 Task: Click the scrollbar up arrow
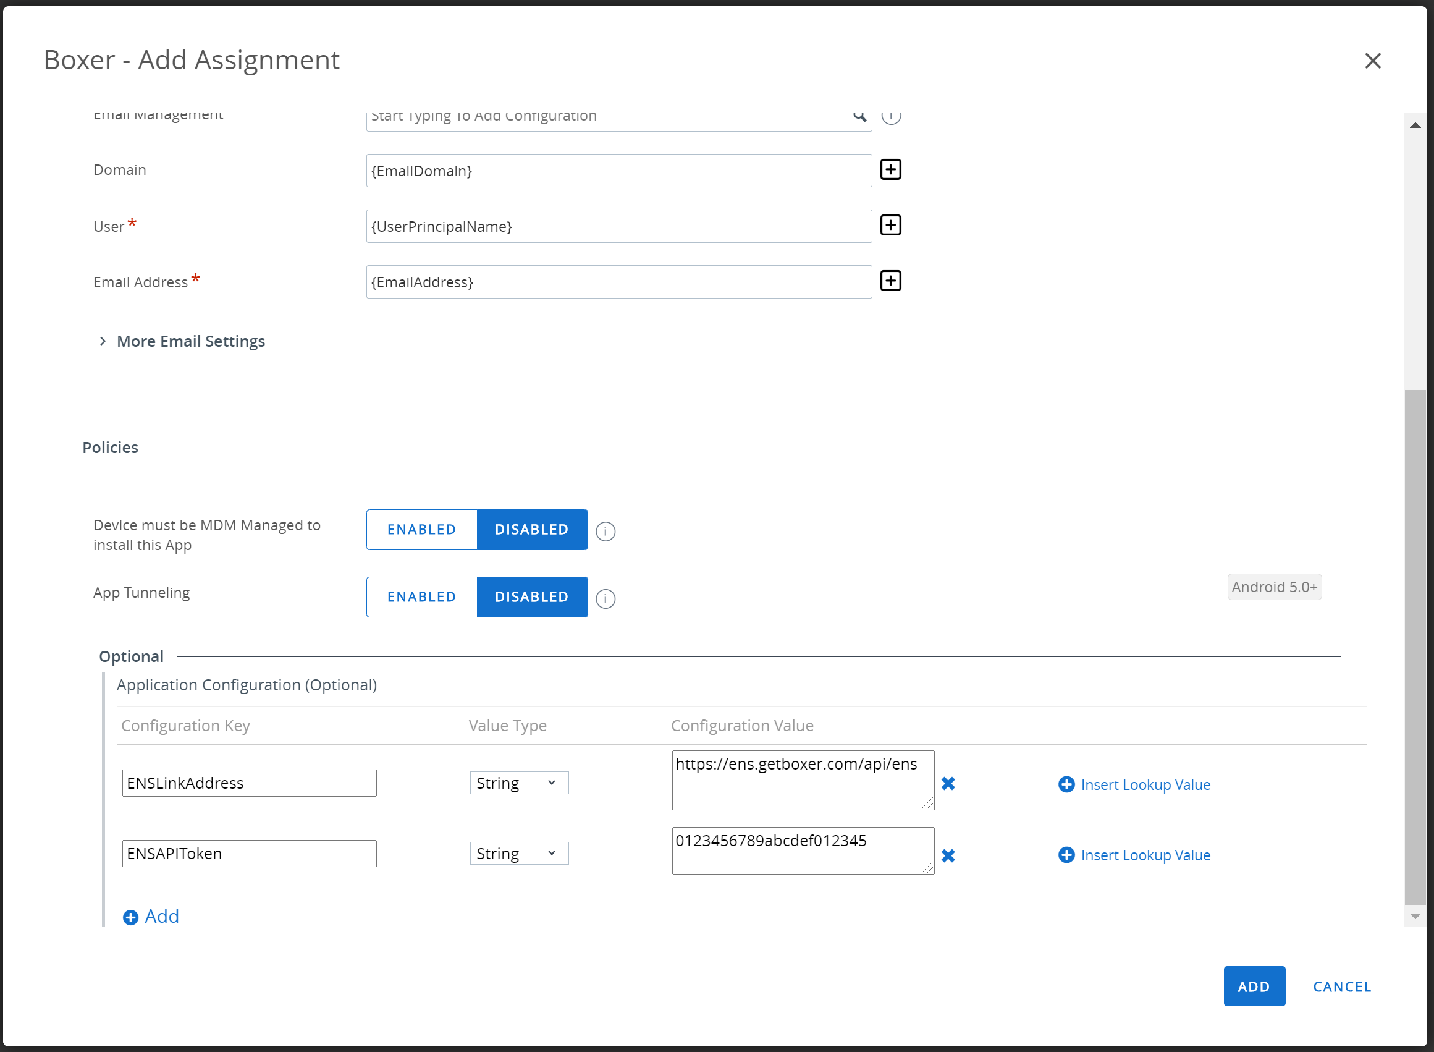point(1415,125)
